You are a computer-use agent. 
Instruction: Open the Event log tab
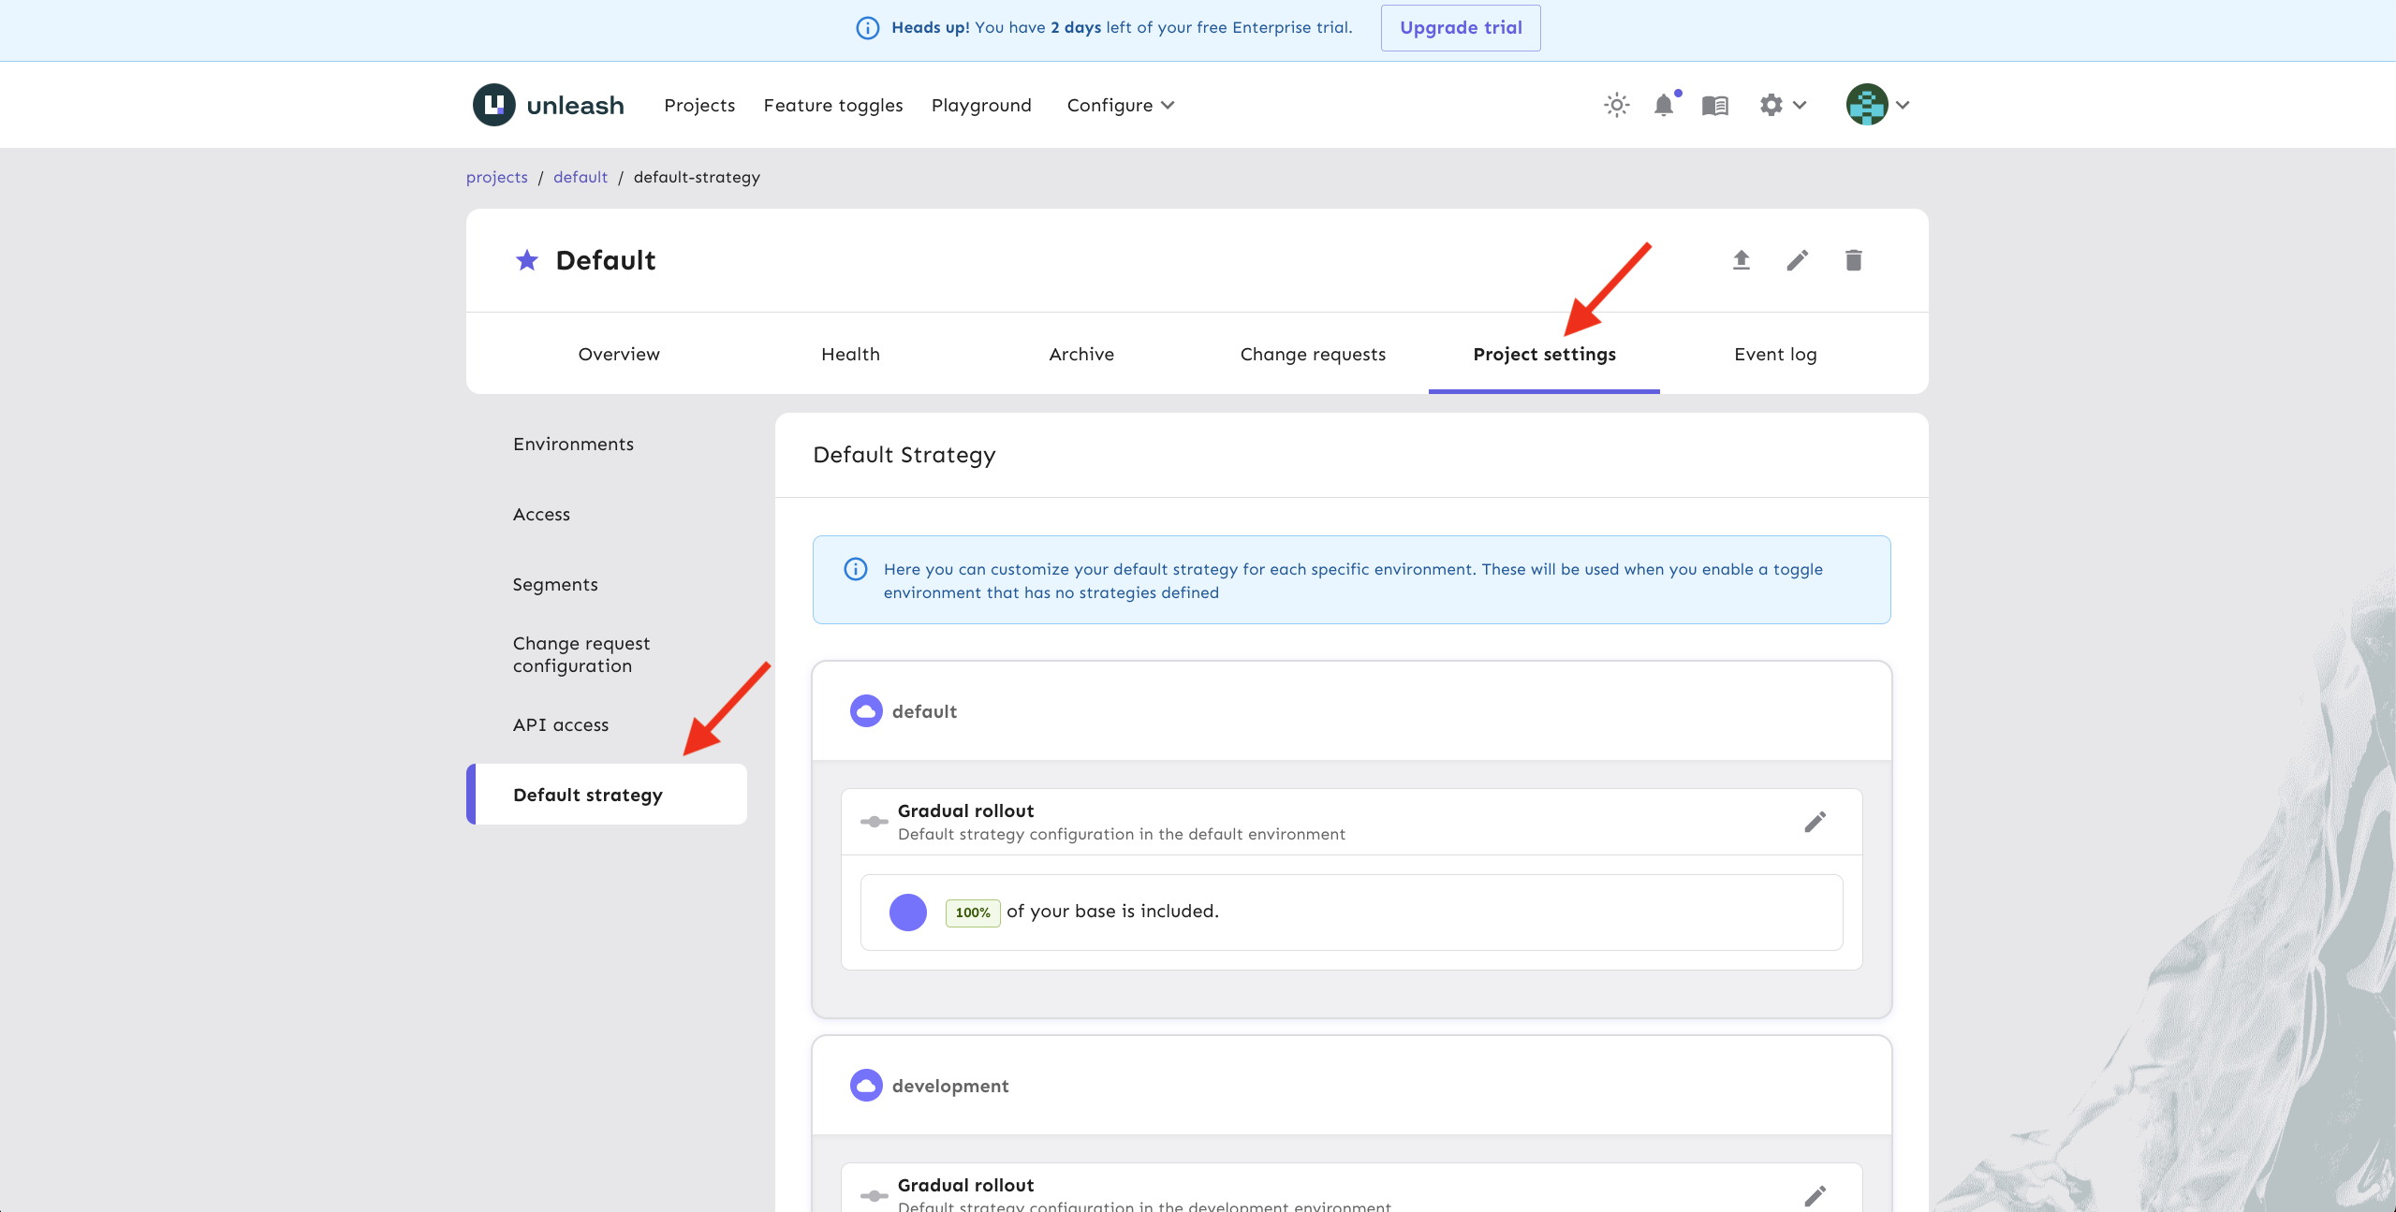tap(1775, 354)
